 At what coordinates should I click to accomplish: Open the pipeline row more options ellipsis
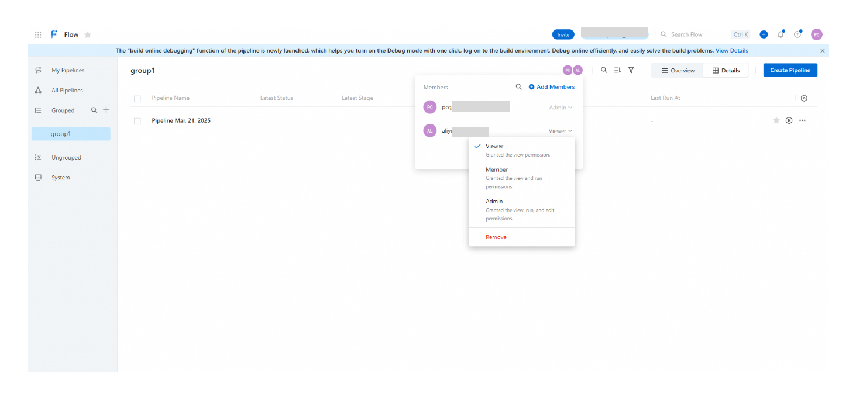(802, 120)
